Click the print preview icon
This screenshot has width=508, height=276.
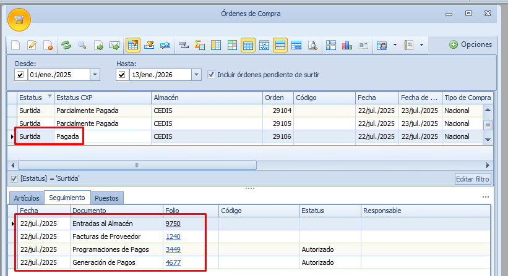(x=313, y=45)
